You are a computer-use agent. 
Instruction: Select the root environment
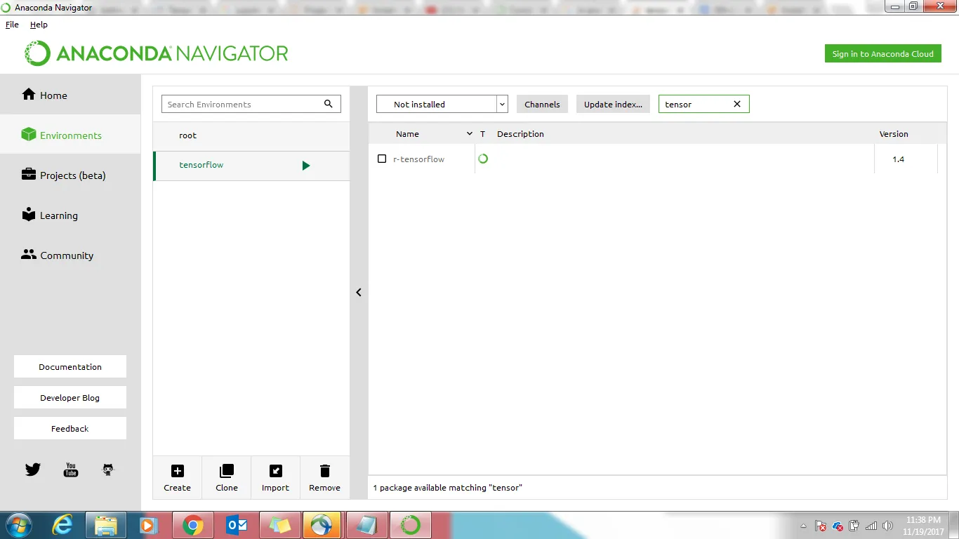251,135
